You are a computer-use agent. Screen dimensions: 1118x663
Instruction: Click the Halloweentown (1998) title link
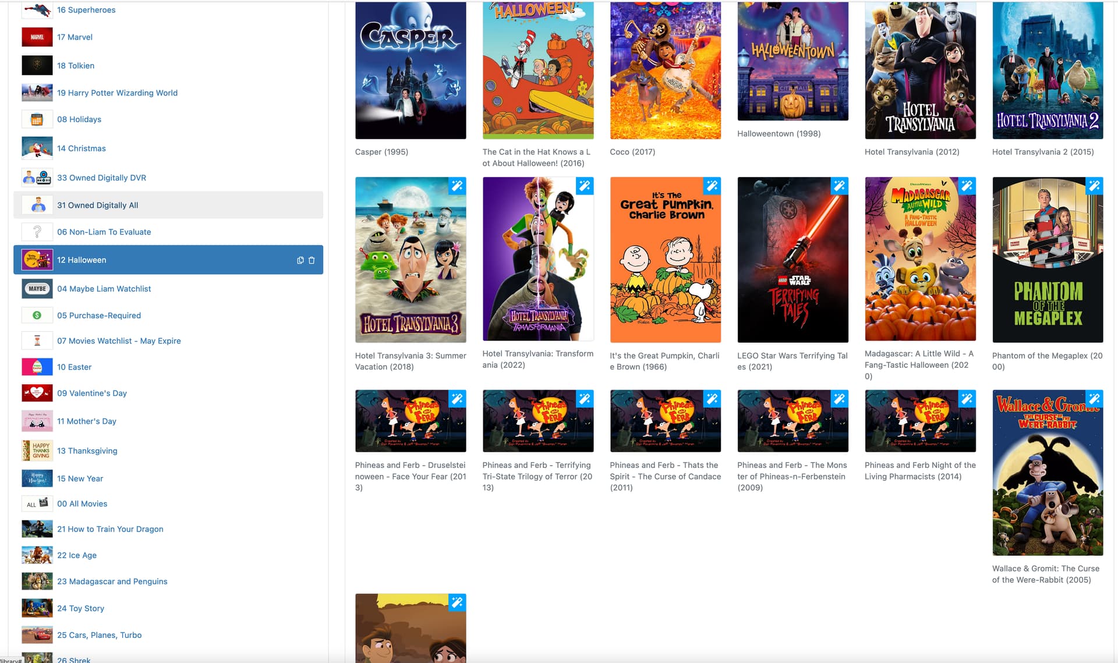779,134
